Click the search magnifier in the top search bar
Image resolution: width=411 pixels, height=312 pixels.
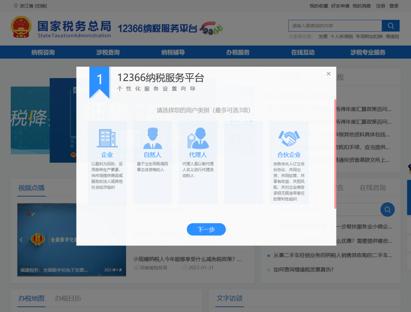(390, 26)
